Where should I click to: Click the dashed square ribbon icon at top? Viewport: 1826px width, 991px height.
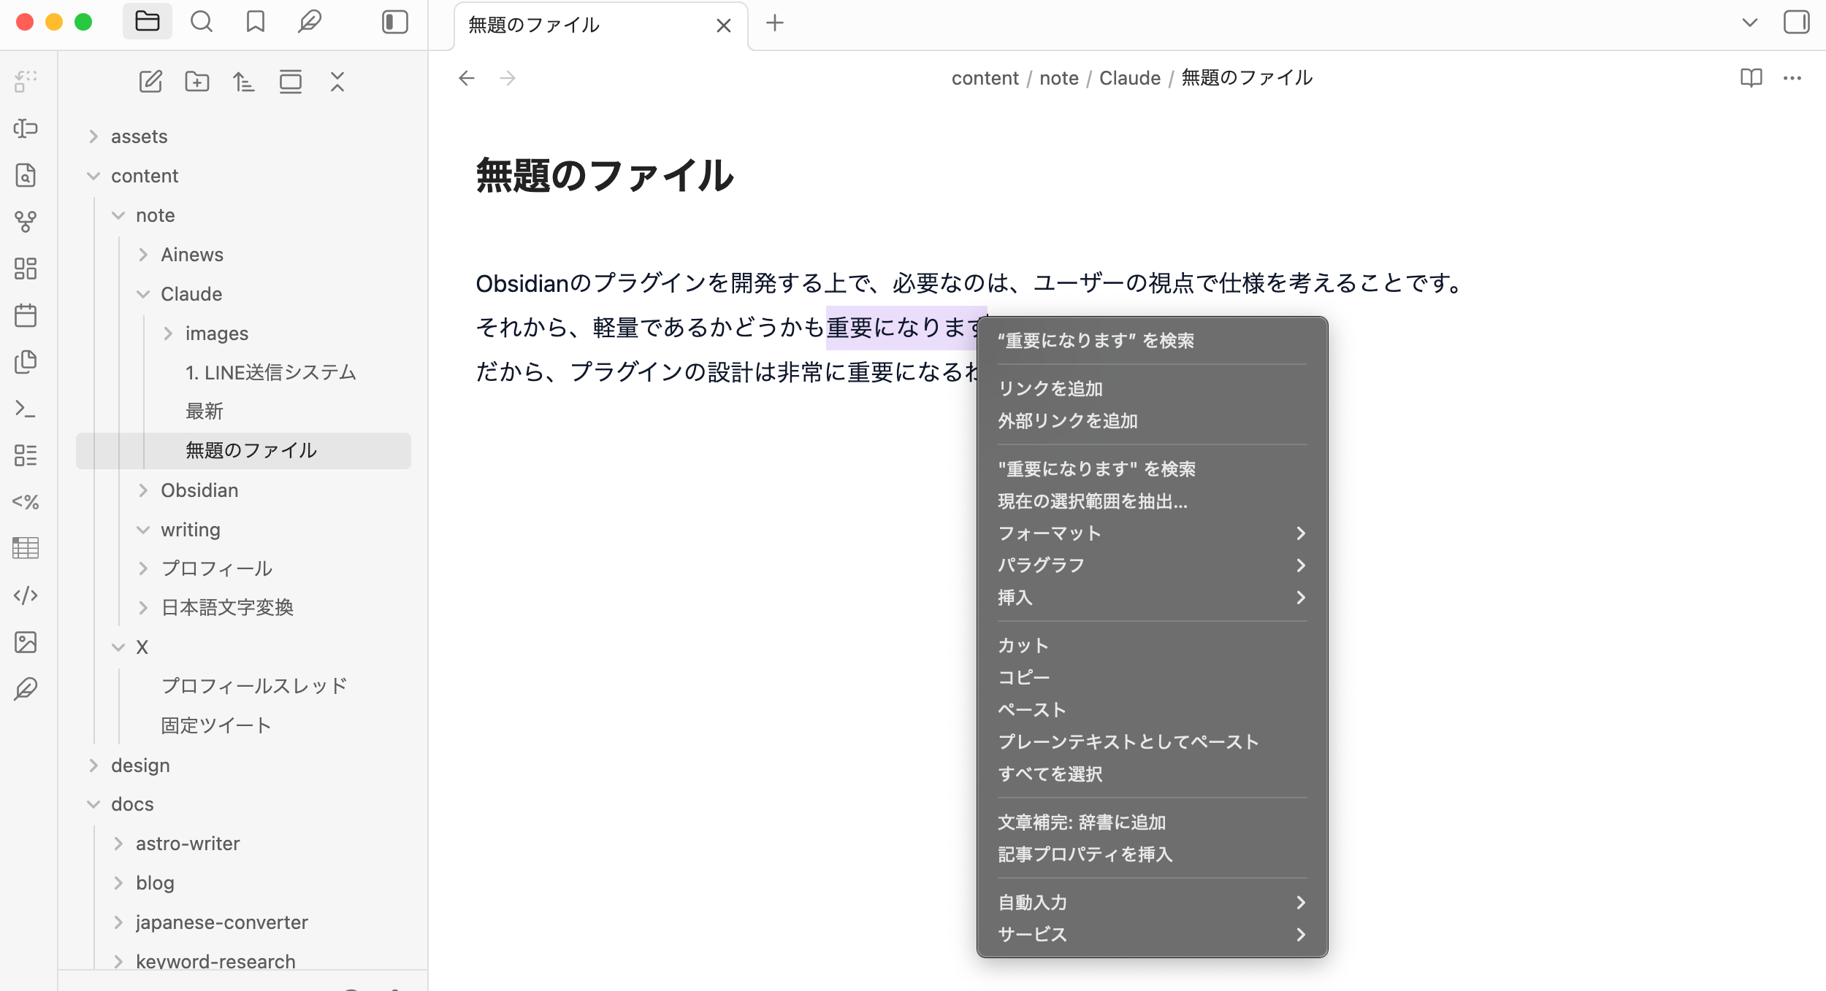26,82
